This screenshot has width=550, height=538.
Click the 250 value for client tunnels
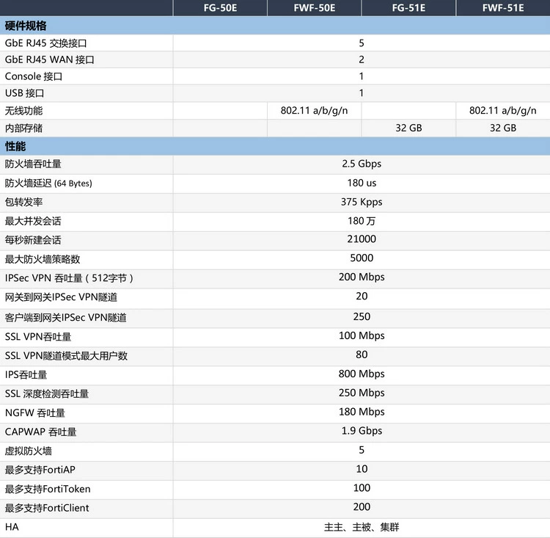[x=362, y=317]
